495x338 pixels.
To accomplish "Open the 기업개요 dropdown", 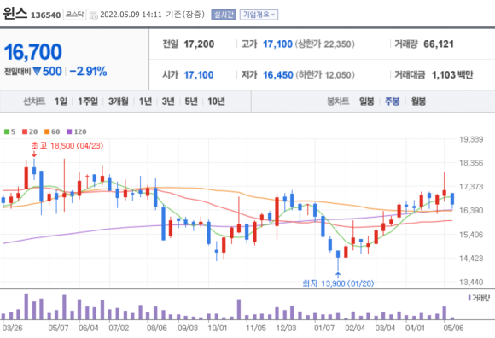I will [259, 15].
